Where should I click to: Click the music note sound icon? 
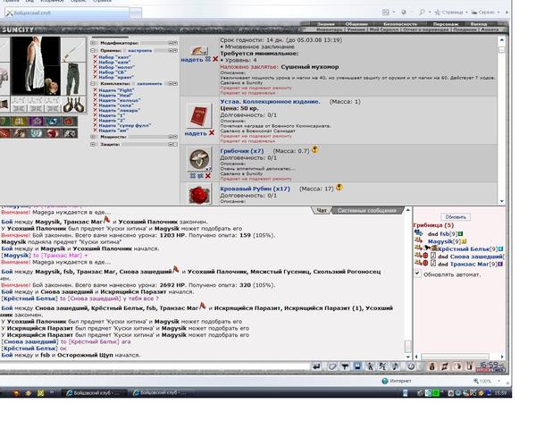[395, 366]
